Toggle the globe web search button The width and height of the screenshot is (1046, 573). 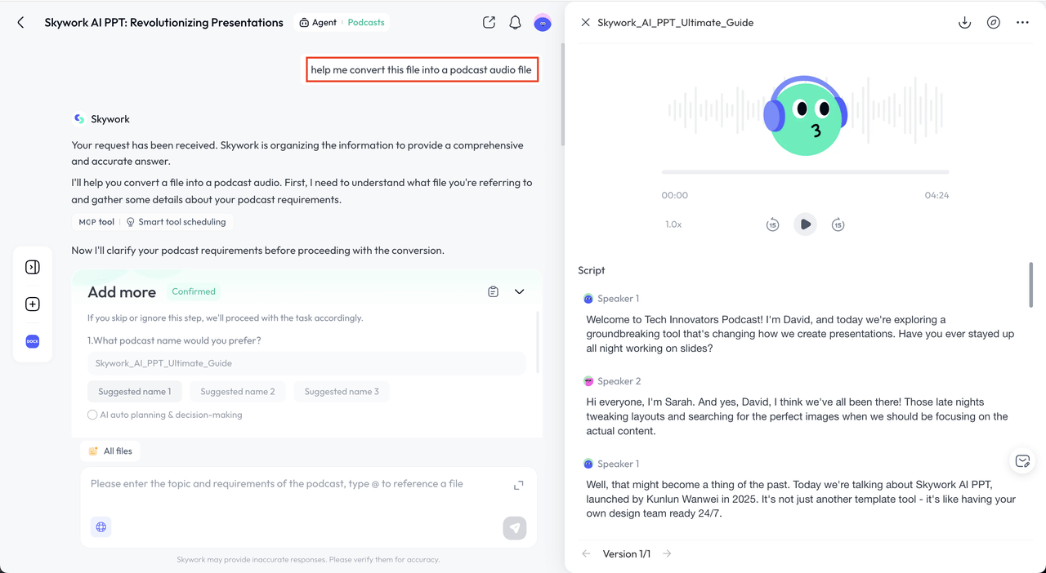101,527
